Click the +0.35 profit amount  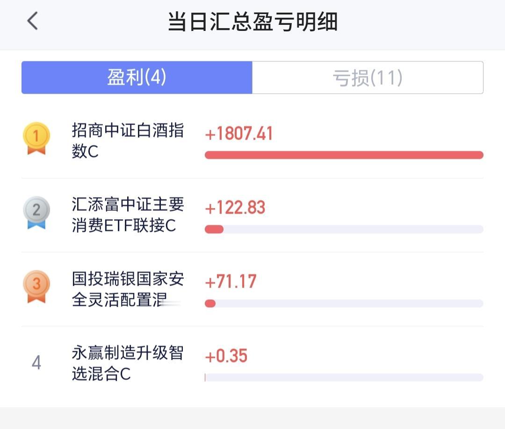(x=226, y=356)
